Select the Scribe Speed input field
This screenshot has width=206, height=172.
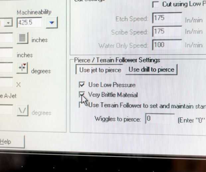click(167, 31)
